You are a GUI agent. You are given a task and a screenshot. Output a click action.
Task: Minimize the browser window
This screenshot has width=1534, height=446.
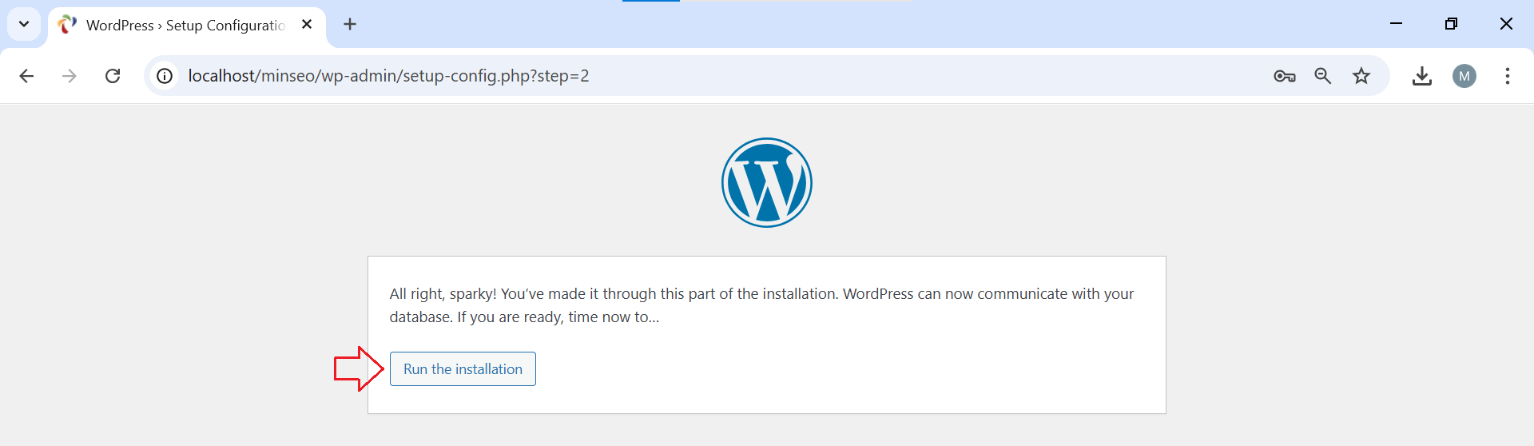coord(1396,24)
